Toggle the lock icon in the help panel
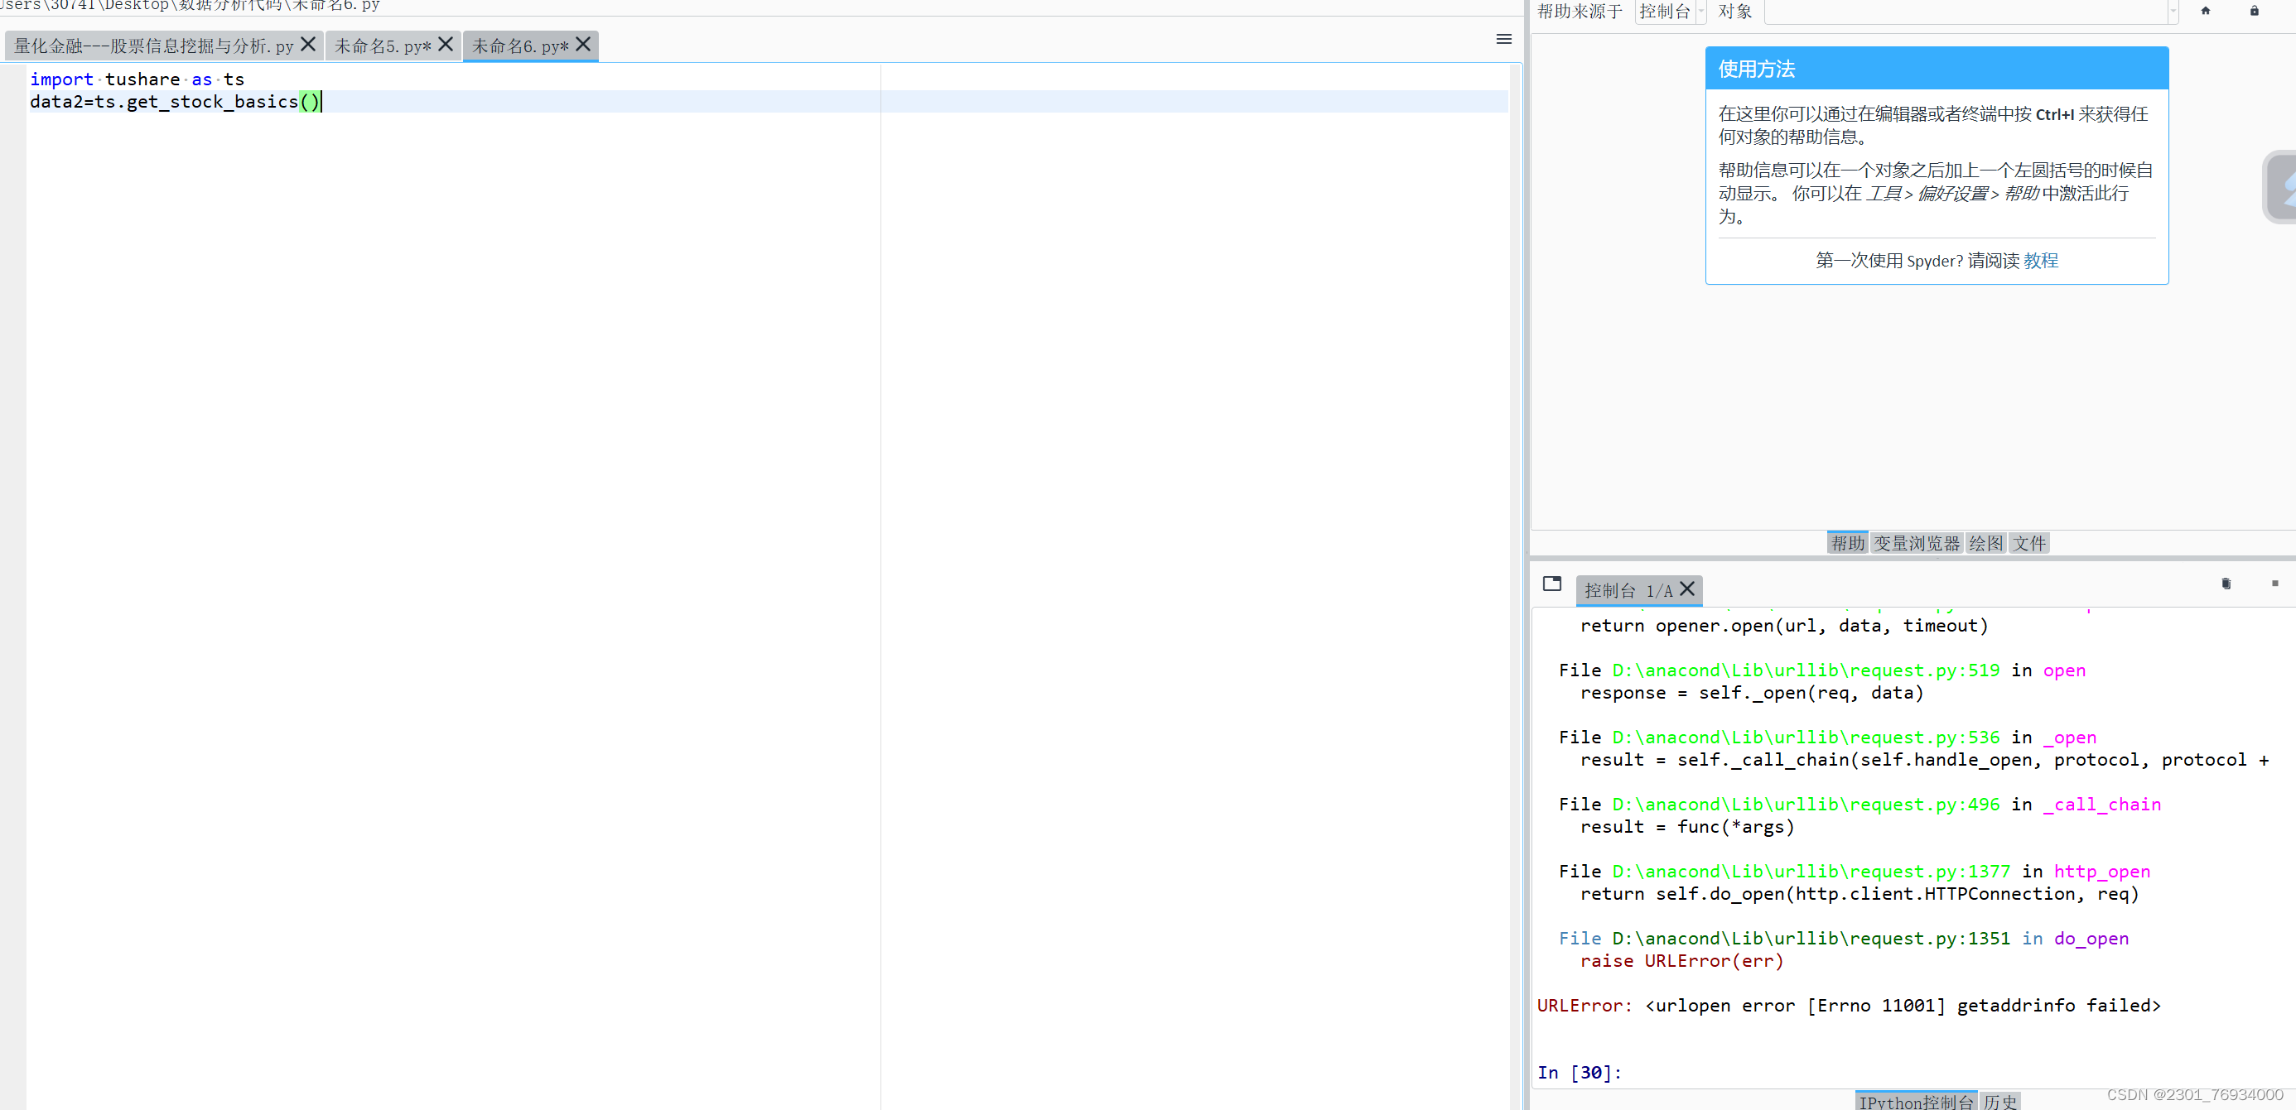 2254,11
